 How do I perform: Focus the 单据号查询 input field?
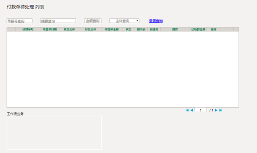click(x=20, y=21)
